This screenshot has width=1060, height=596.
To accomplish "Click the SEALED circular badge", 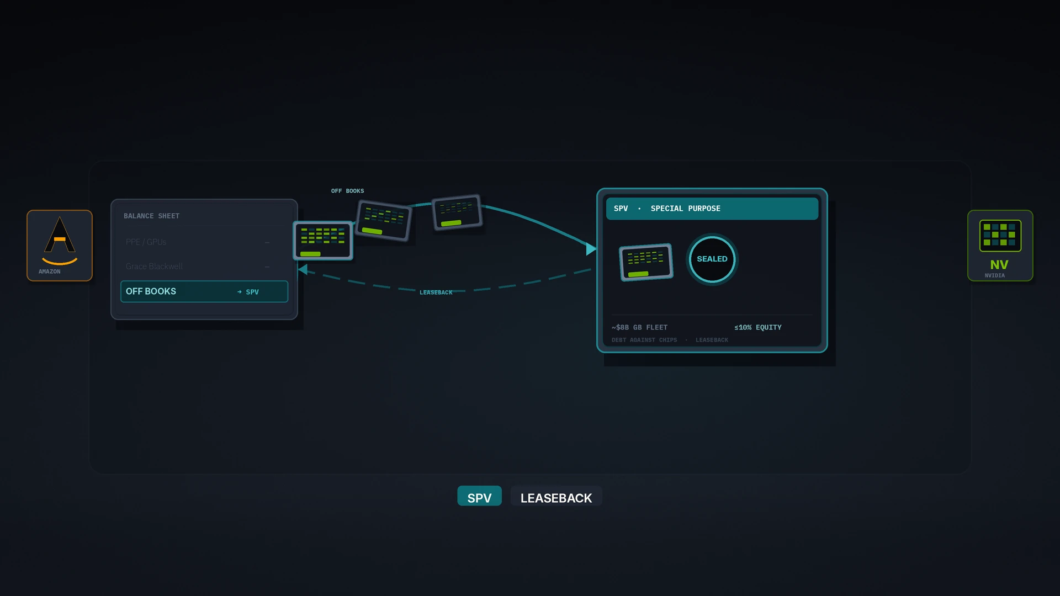I will coord(712,259).
